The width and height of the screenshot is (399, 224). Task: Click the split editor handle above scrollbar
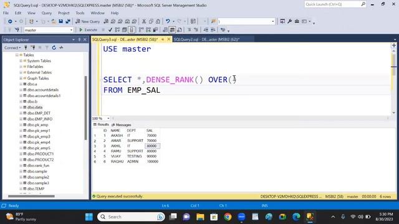click(393, 45)
